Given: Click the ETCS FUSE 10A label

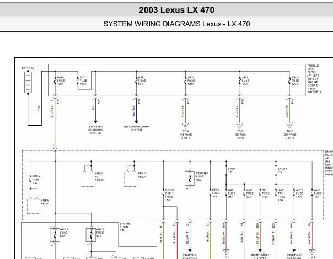Looking at the screenshot, I should coord(216,193).
